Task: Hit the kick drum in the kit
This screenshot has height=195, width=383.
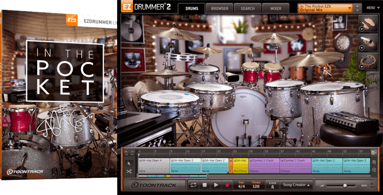Action: tap(241, 117)
